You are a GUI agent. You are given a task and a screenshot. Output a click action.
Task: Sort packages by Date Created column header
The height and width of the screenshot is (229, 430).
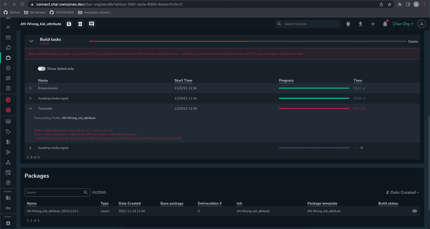[130, 203]
